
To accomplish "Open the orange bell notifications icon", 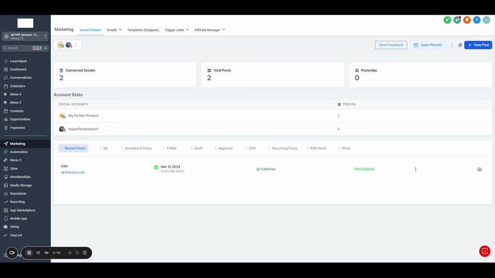I will pos(467,20).
